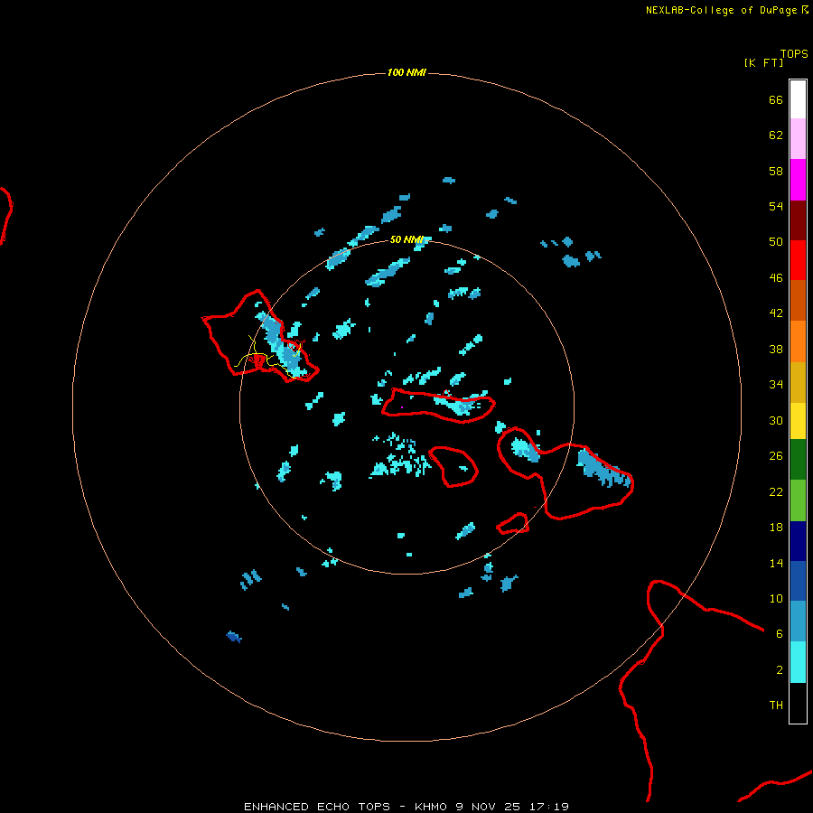
Task: Select the legend value 10
Action: (x=776, y=598)
